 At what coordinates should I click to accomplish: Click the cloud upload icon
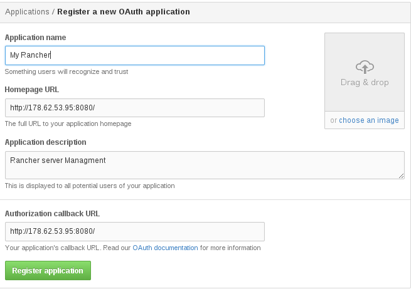365,66
